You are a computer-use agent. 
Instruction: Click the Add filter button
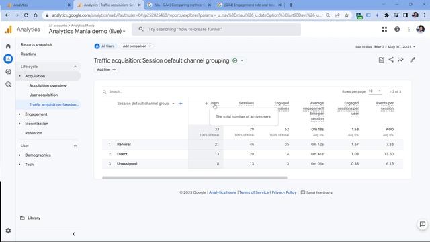[106, 69]
